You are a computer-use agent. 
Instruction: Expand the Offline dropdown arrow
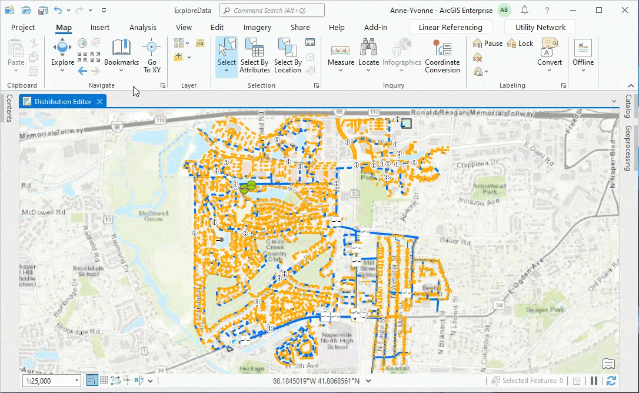tap(583, 71)
